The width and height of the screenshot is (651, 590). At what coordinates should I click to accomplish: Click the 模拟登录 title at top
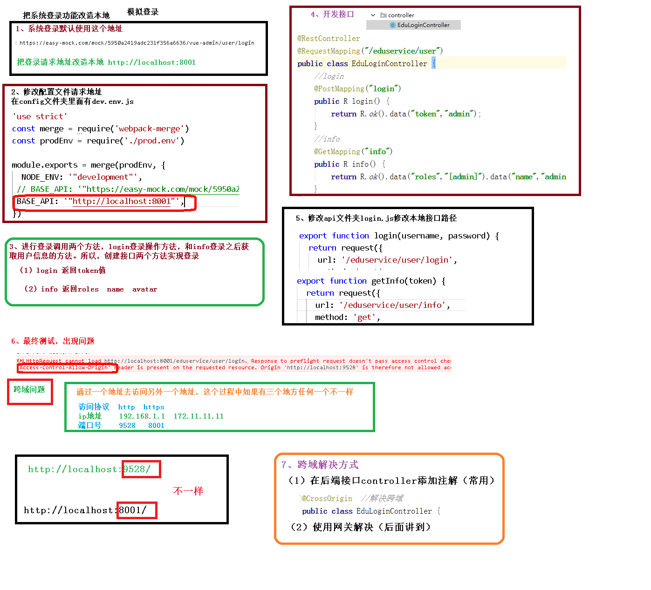[143, 12]
